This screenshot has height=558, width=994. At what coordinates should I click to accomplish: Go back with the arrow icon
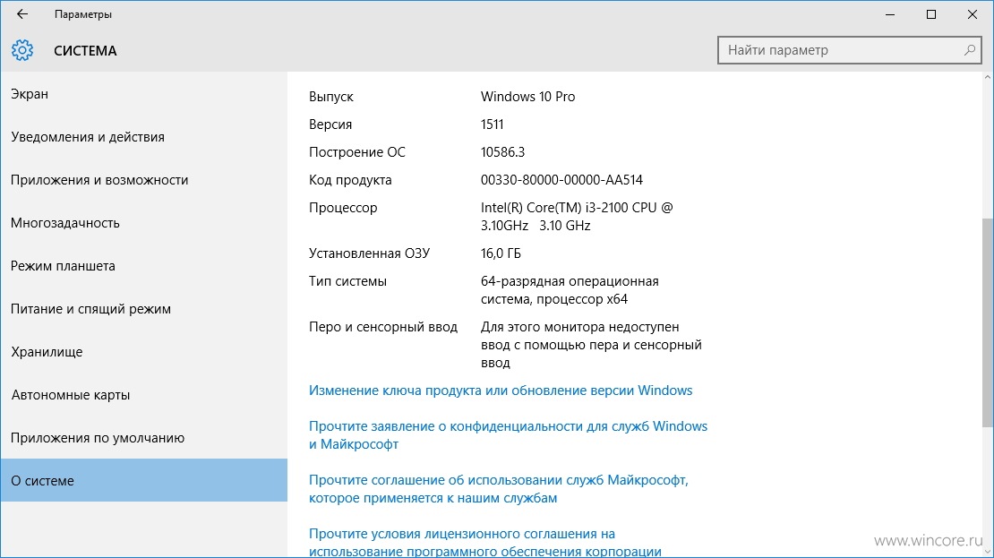pos(22,14)
